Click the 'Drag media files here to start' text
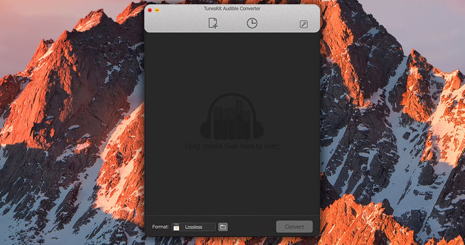465x245 pixels. click(x=232, y=146)
